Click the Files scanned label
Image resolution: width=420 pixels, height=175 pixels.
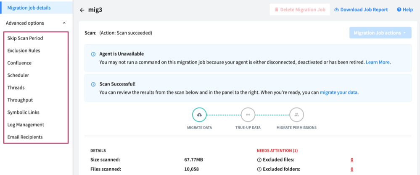click(x=106, y=169)
